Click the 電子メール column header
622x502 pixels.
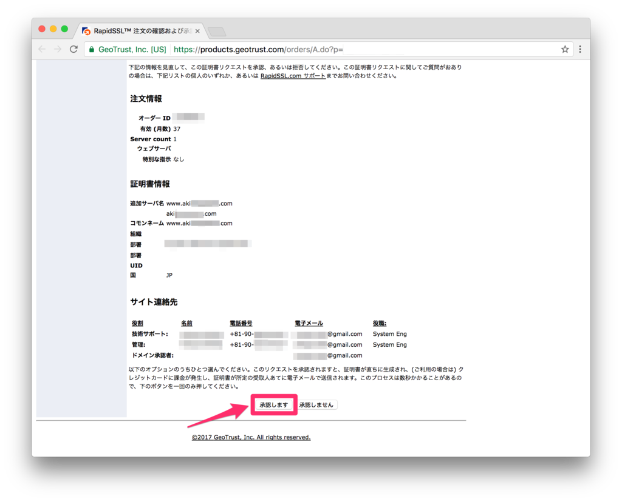click(309, 323)
